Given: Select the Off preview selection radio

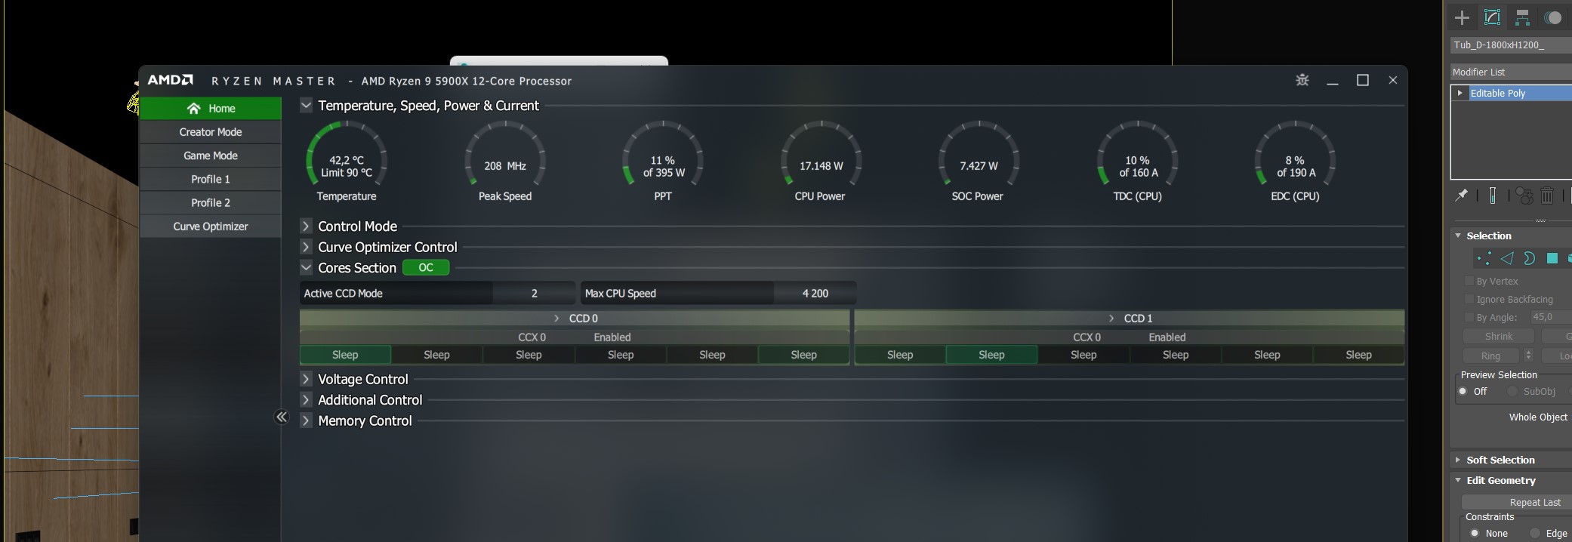Looking at the screenshot, I should tap(1463, 391).
